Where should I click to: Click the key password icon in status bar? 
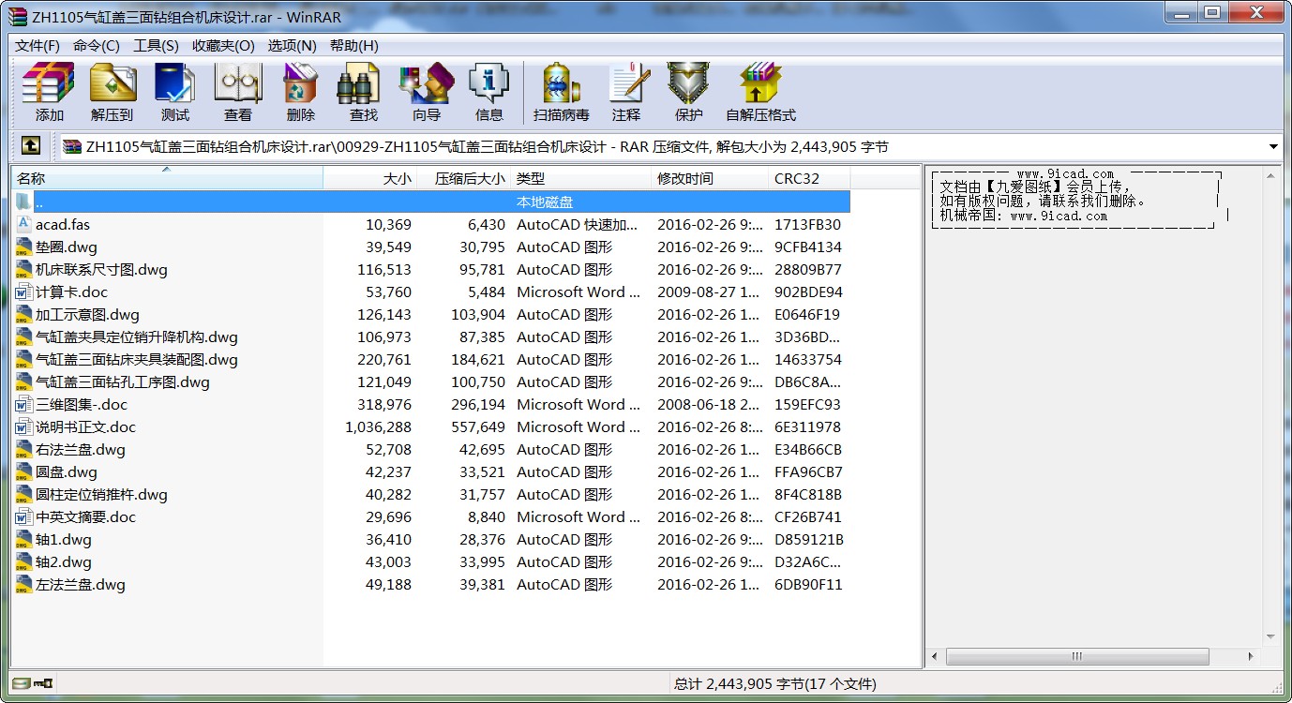coord(44,683)
